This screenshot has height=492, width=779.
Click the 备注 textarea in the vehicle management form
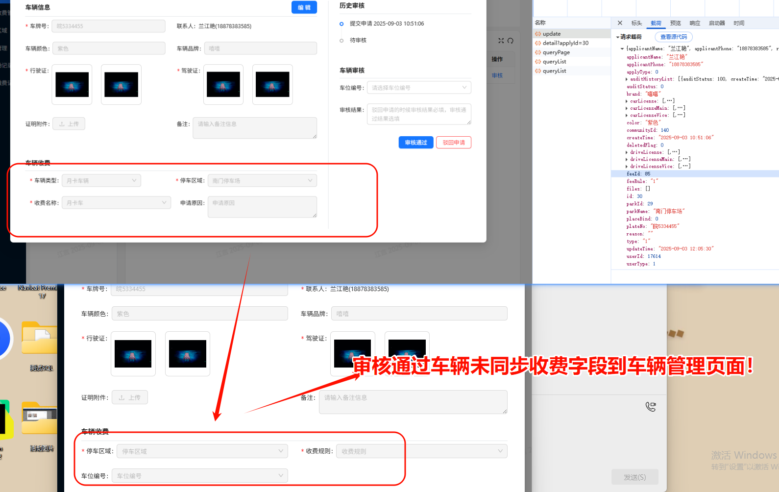coord(413,402)
